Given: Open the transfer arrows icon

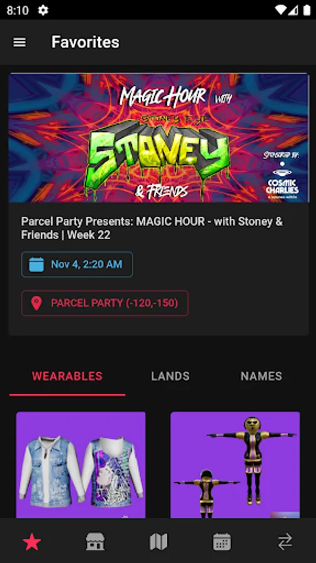Looking at the screenshot, I should [x=285, y=542].
